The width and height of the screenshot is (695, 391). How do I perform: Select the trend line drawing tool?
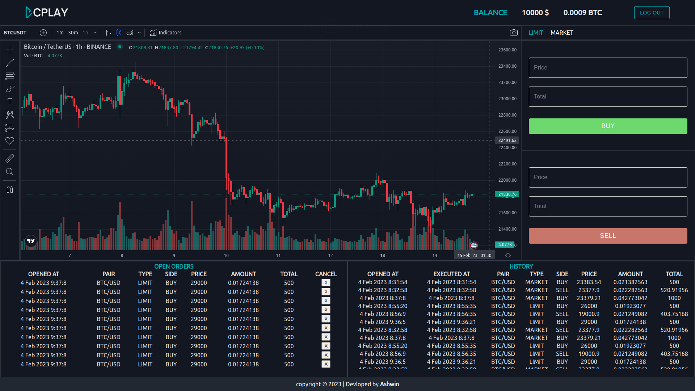coord(10,63)
